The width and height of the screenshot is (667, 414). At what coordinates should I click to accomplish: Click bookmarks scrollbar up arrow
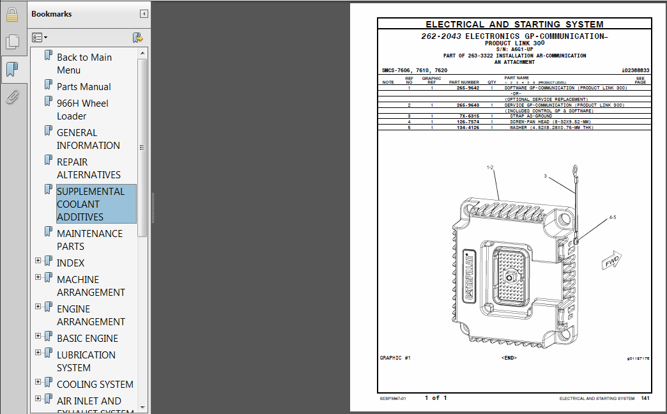tap(142, 53)
